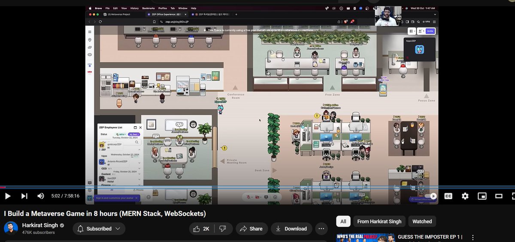
Task: Click the ZEP link icon in sidebar
Action: pyautogui.click(x=90, y=47)
